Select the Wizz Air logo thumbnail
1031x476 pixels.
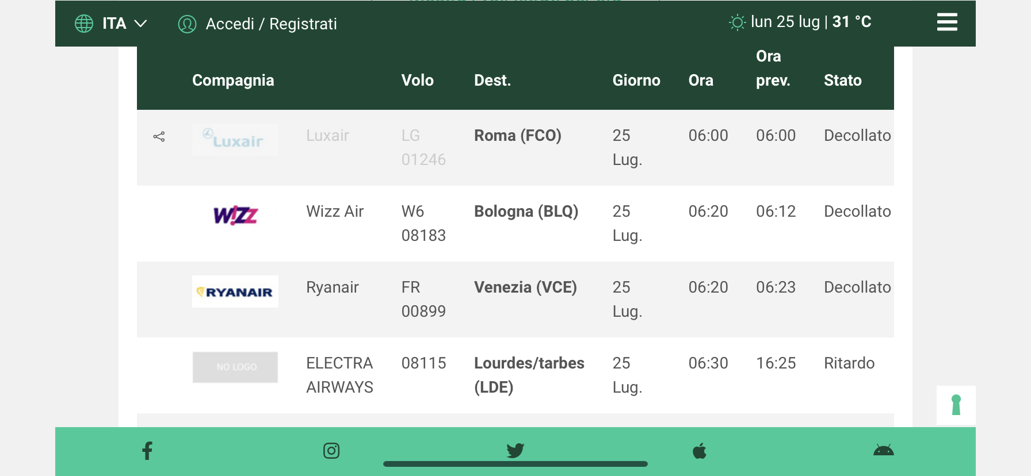coord(235,216)
